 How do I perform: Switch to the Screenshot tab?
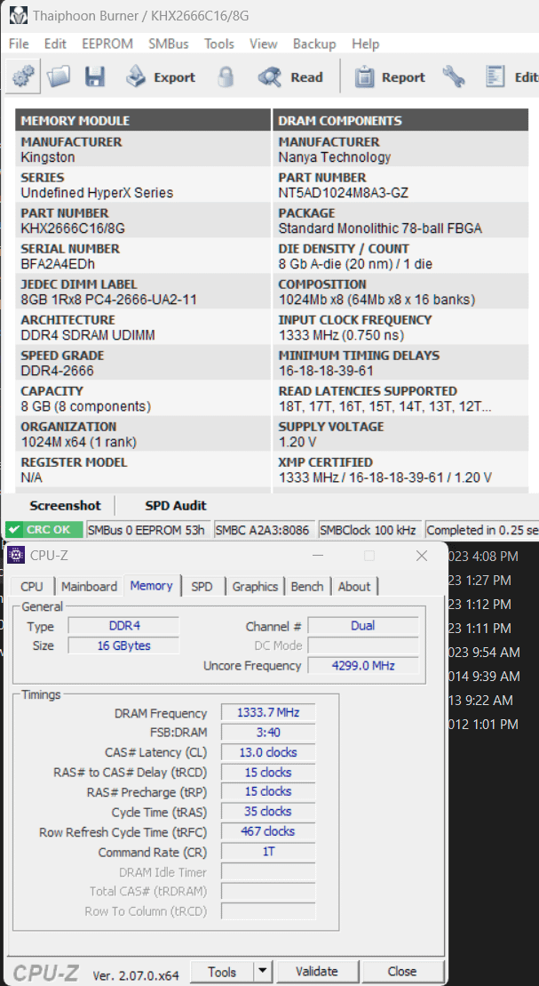tap(66, 506)
